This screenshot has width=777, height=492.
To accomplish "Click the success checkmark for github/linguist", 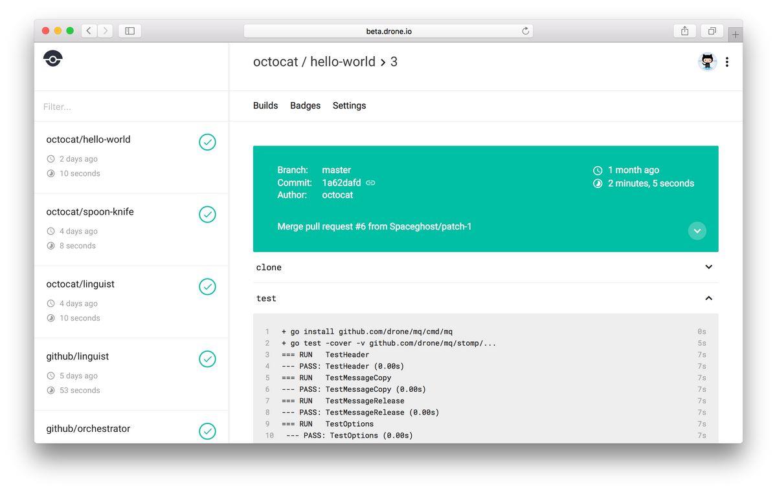I will [207, 359].
